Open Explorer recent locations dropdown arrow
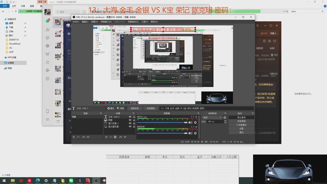The height and width of the screenshot is (184, 327). [x=12, y=11]
